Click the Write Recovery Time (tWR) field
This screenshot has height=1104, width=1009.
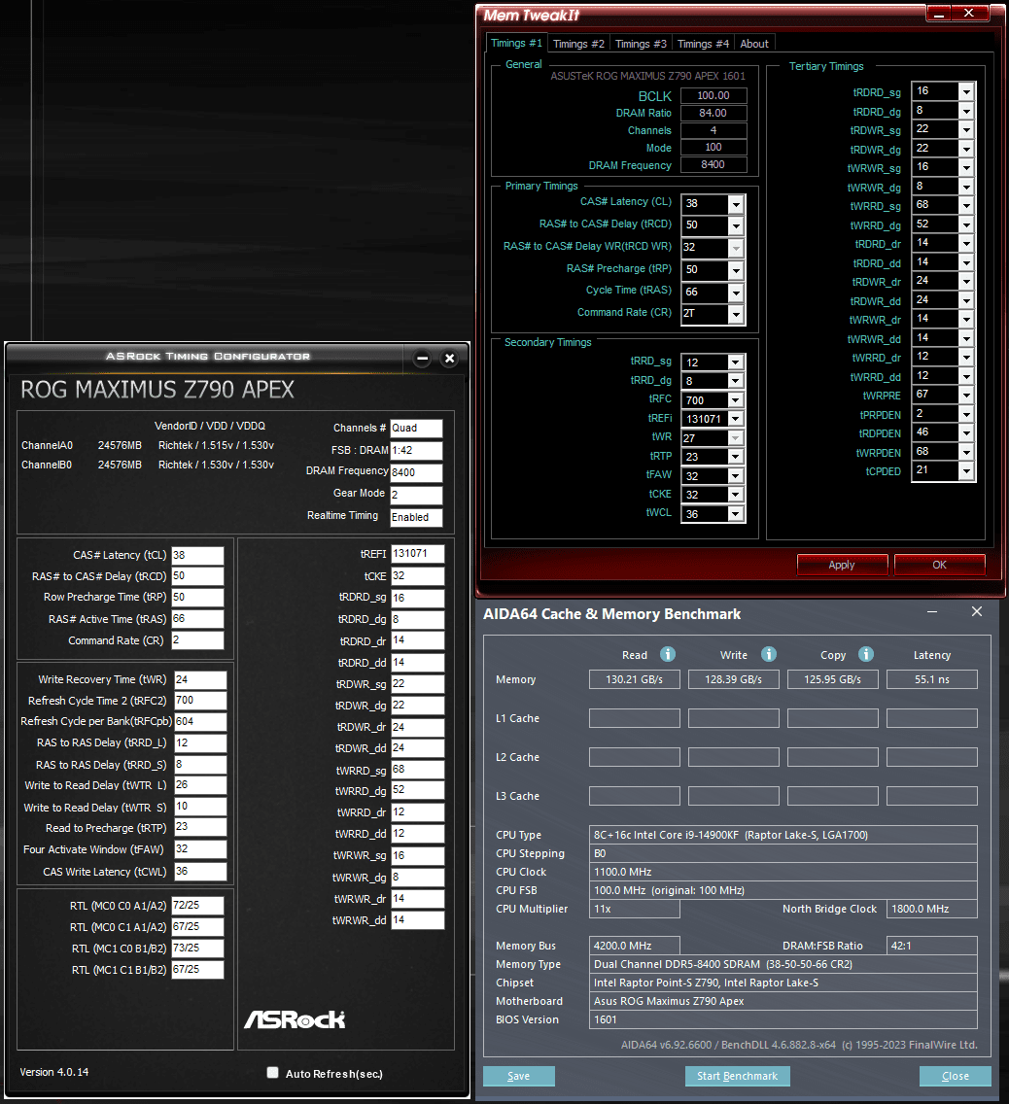200,680
